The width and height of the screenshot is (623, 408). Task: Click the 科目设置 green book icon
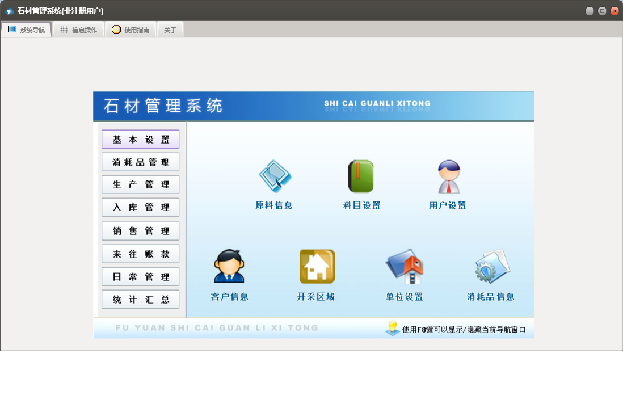pyautogui.click(x=361, y=177)
